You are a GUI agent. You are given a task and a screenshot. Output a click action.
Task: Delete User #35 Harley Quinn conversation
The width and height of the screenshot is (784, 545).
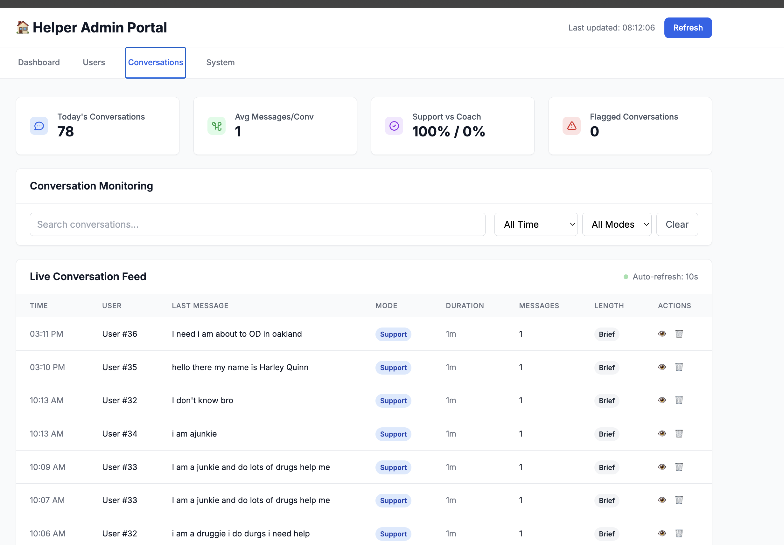click(679, 367)
